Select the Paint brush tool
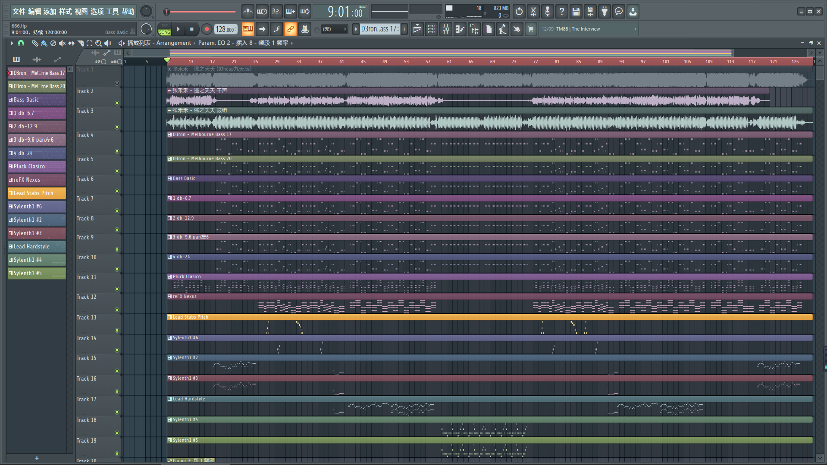This screenshot has height=465, width=827. coord(44,43)
